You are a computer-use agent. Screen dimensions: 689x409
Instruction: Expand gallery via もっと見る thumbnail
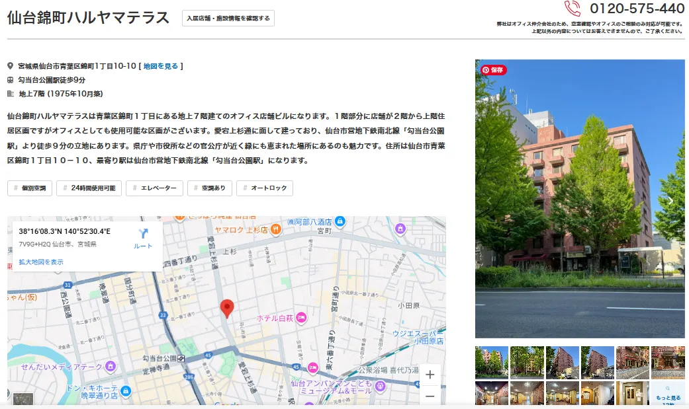pos(668,394)
